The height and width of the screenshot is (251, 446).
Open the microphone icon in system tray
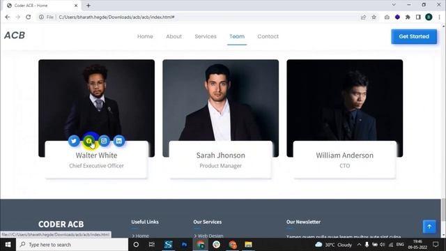pyautogui.click(x=367, y=245)
